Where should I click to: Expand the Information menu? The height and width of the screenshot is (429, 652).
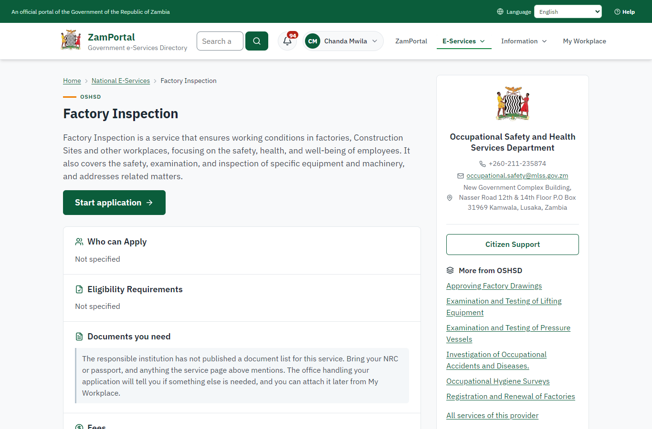click(x=524, y=41)
